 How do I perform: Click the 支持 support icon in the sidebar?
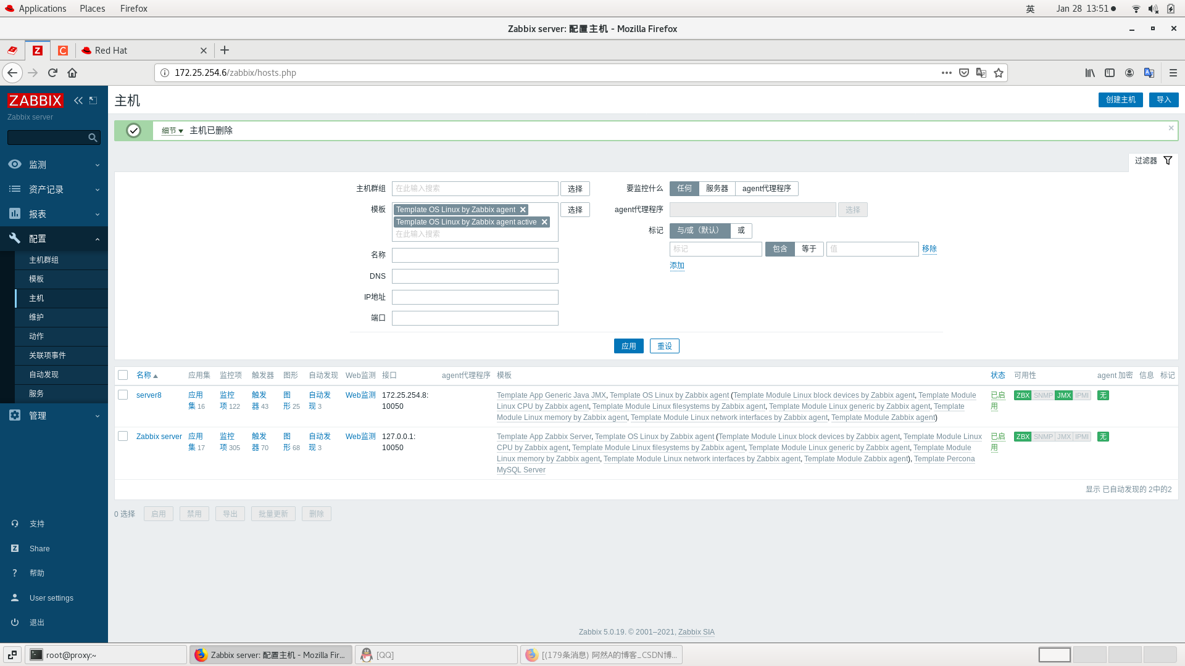[x=15, y=524]
